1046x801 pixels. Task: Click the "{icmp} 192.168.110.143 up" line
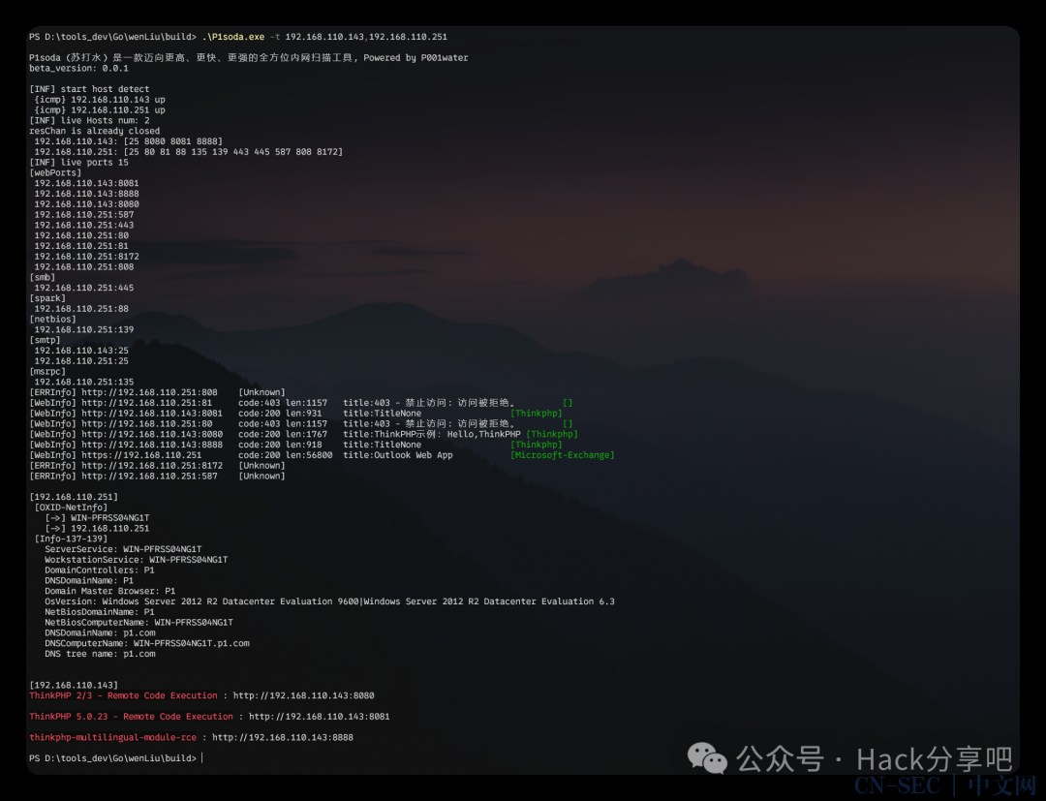click(100, 100)
